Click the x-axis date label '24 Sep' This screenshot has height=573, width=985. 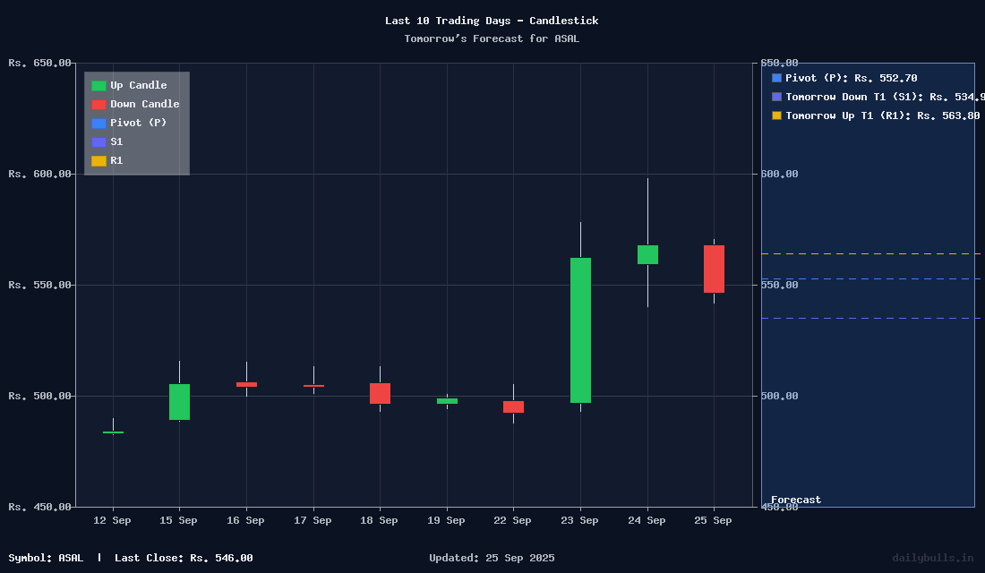pos(647,520)
